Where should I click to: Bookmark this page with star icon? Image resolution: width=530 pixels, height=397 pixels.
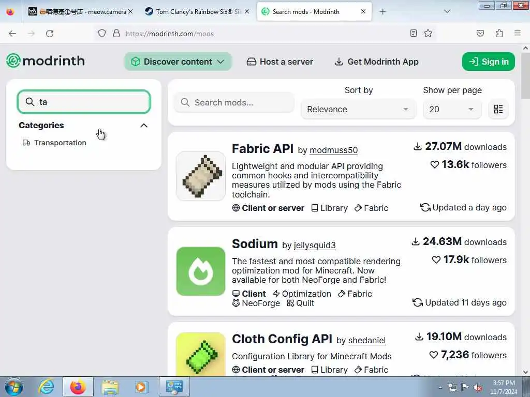tap(428, 33)
